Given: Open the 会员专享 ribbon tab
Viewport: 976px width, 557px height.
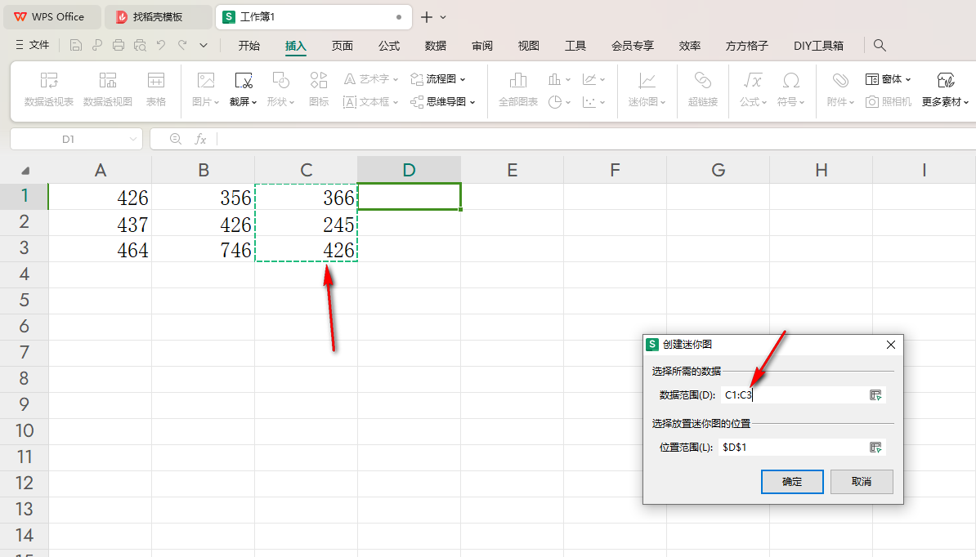Looking at the screenshot, I should tap(633, 46).
